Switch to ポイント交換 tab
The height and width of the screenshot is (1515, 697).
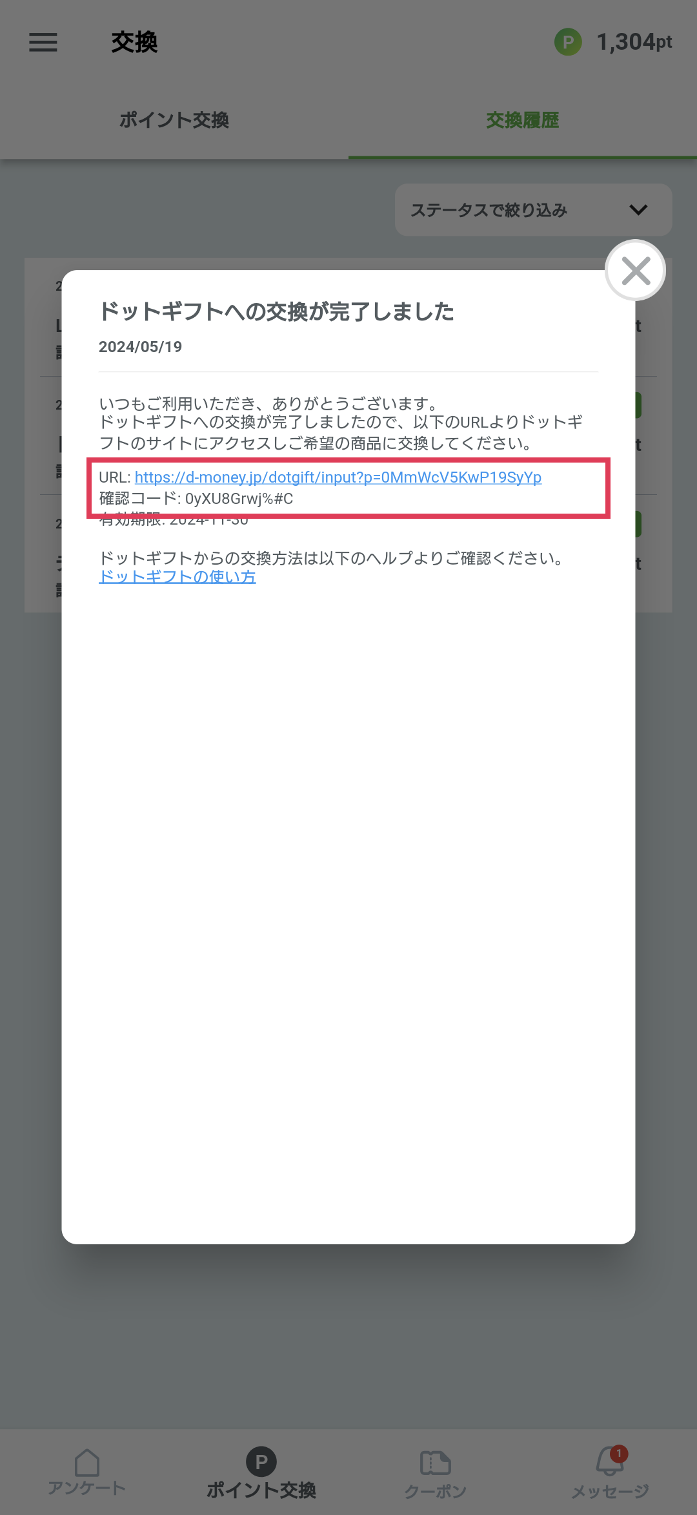point(174,120)
